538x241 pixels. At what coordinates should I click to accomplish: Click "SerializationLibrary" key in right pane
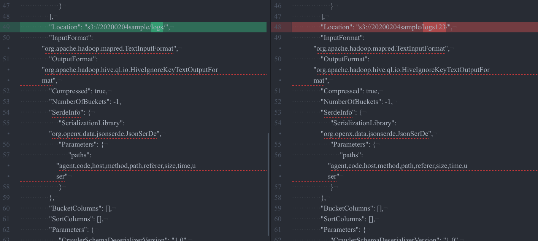coord(363,123)
